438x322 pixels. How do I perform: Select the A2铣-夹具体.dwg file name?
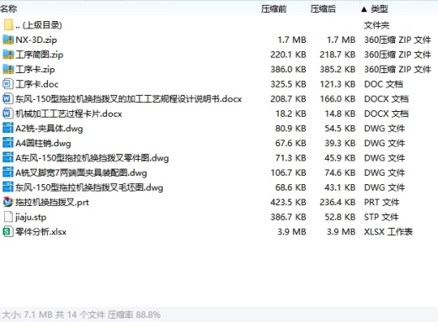tap(49, 129)
